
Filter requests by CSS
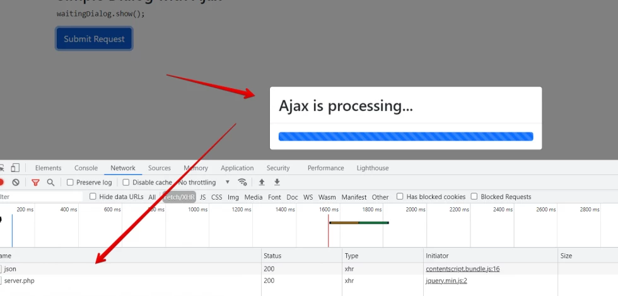[x=216, y=196]
